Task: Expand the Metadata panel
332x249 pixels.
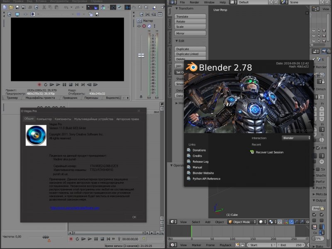Action: point(314,194)
